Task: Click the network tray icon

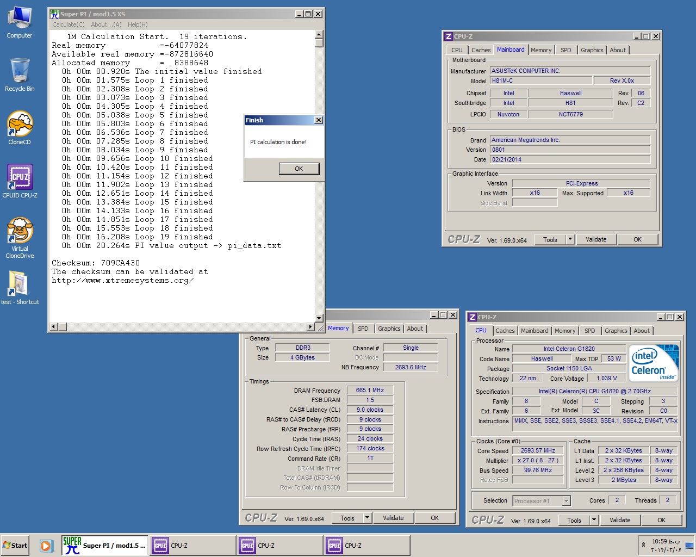Action: click(x=689, y=545)
